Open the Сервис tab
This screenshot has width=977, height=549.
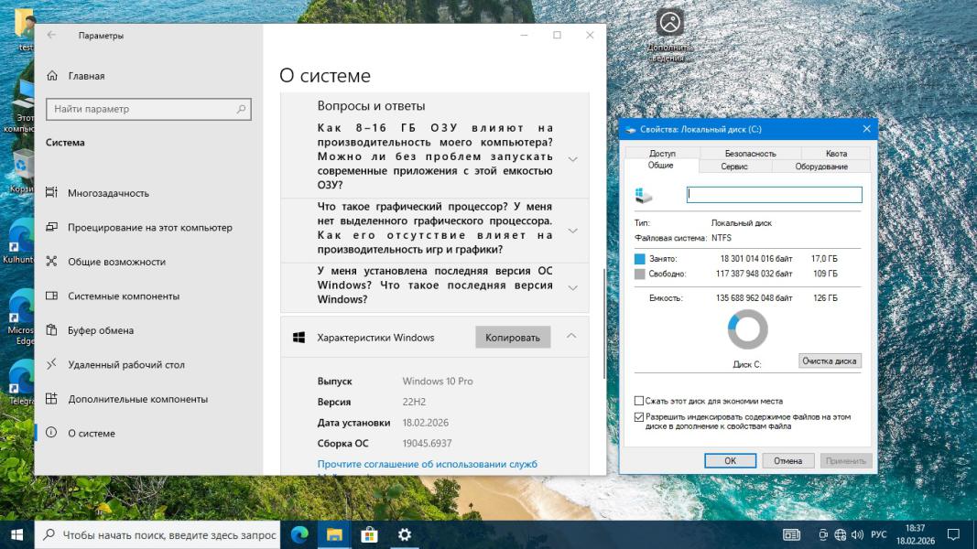point(734,167)
